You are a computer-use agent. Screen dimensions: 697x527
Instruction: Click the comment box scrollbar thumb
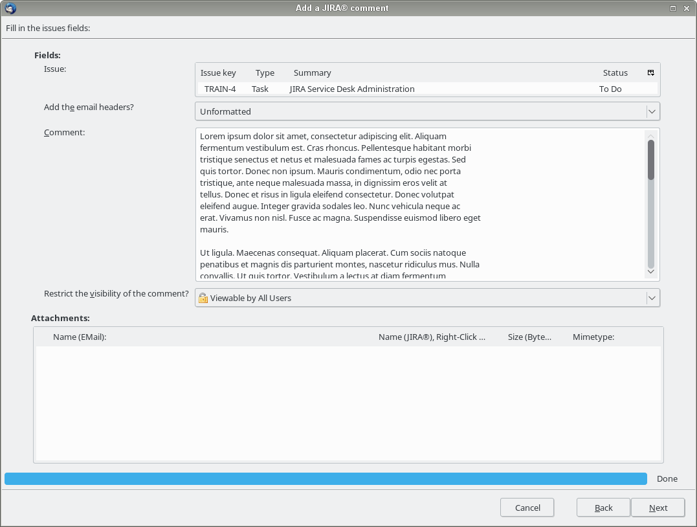(651, 160)
